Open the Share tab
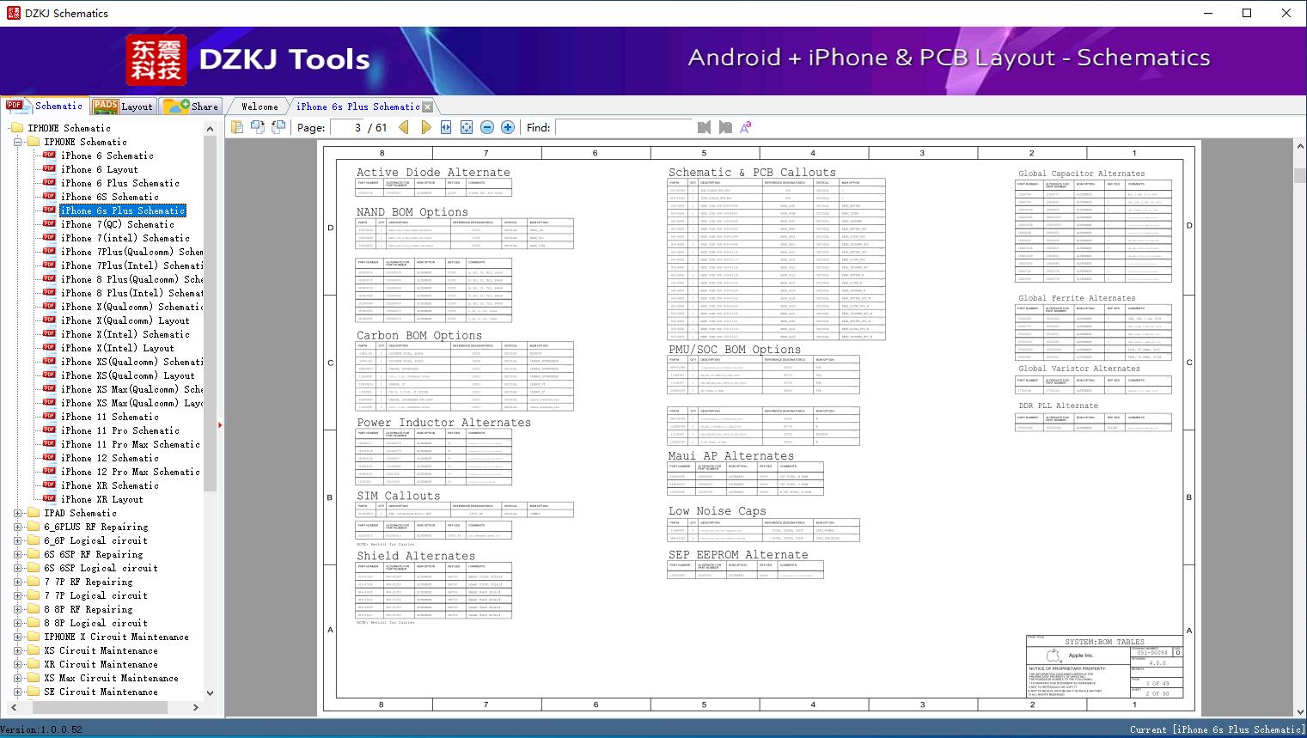The height and width of the screenshot is (738, 1307). point(192,106)
